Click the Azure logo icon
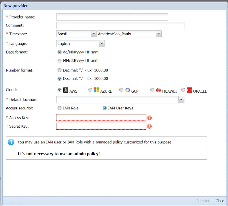This screenshot has width=228, height=206. pyautogui.click(x=96, y=90)
